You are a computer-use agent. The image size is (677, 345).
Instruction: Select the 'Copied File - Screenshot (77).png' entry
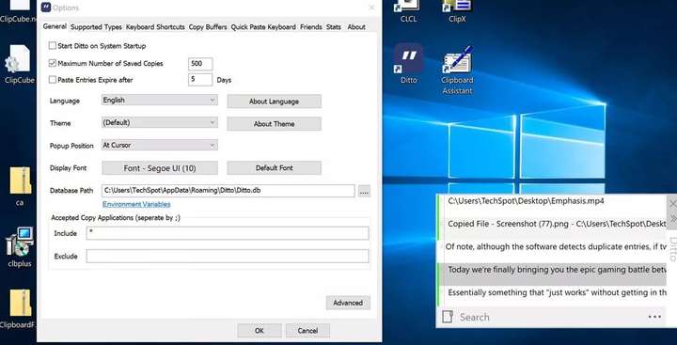553,224
